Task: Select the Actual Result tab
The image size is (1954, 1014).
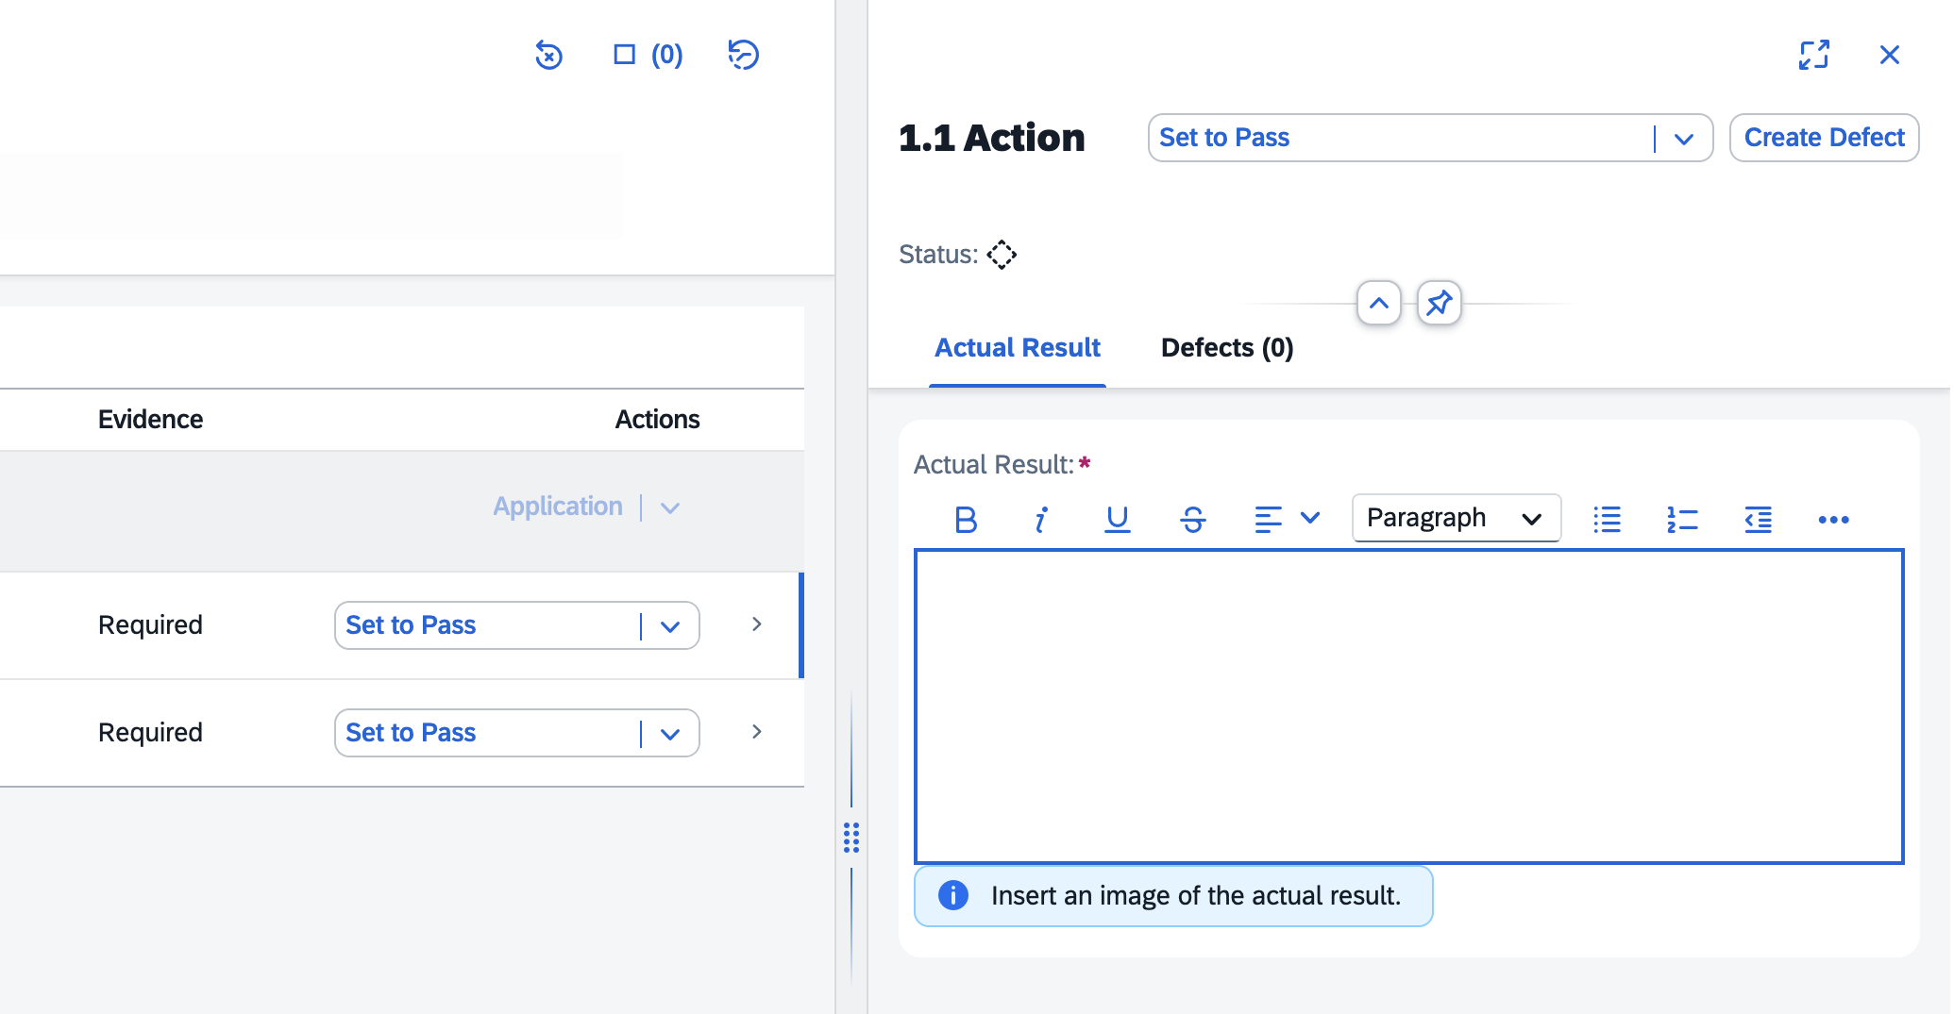Action: (1017, 348)
